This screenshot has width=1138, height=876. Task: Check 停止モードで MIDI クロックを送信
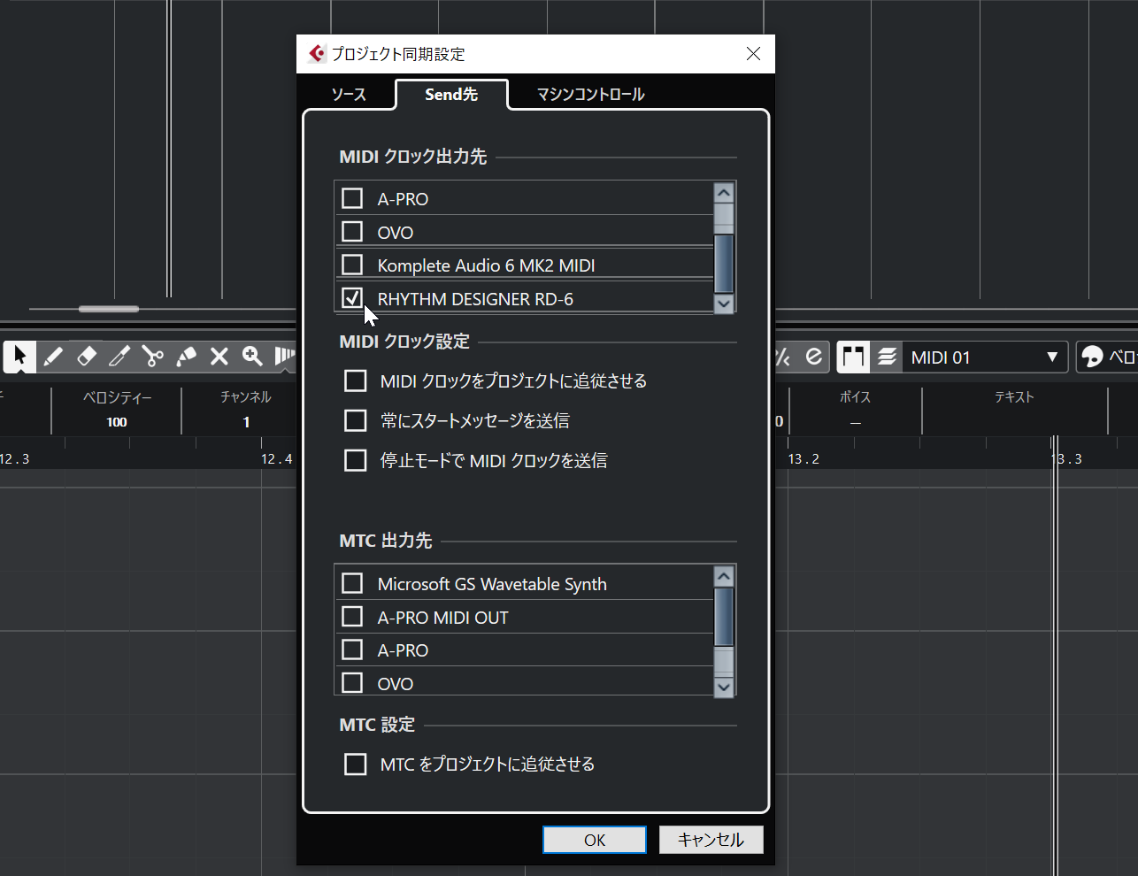pos(355,460)
